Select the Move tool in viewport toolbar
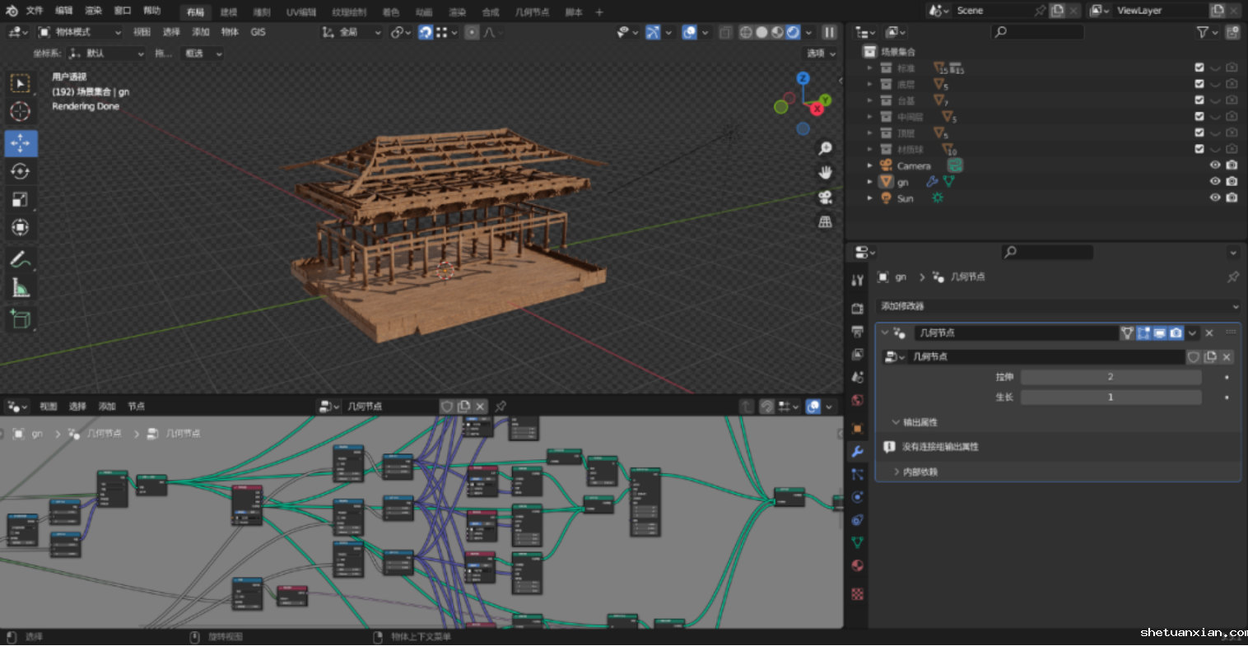This screenshot has width=1248, height=646. click(21, 143)
